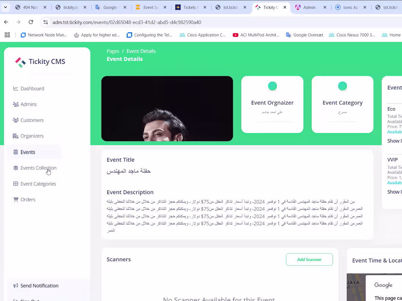This screenshot has height=301, width=402.
Task: Open the Dashboard chart icon in sidebar
Action: pos(16,88)
